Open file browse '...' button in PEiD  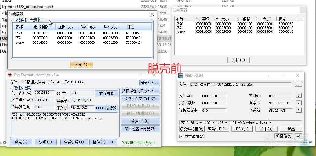[x=298, y=84]
